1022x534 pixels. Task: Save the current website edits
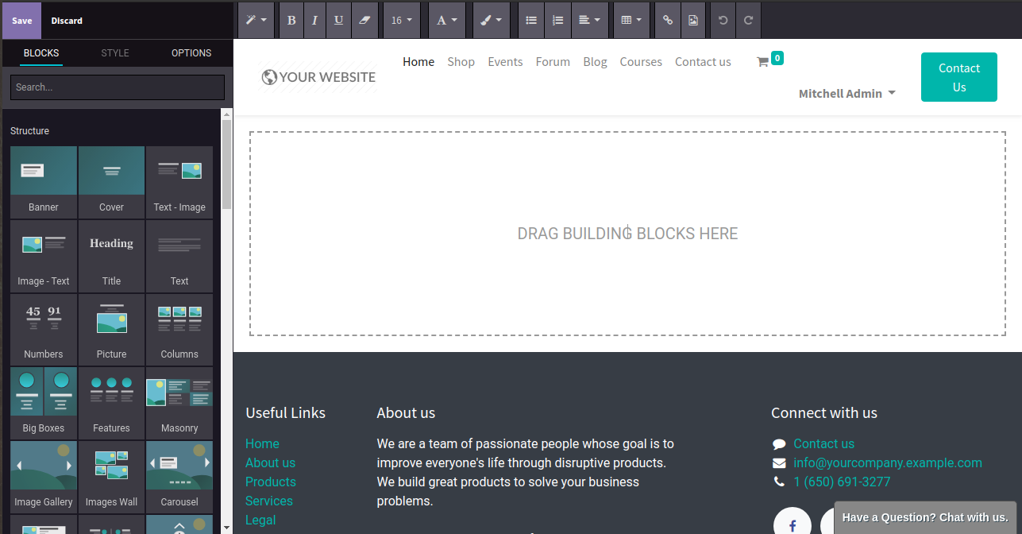coord(21,20)
